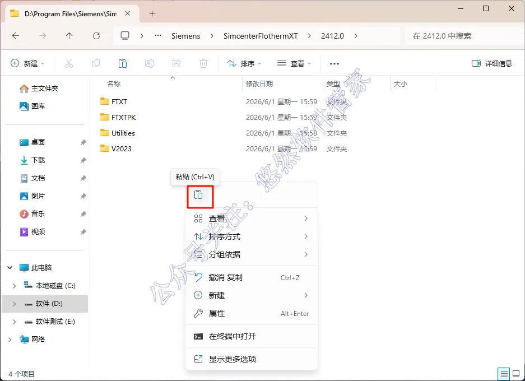Viewport: 525px width, 381px height.
Task: Click the toolbar Rename icon
Action: coord(150,63)
